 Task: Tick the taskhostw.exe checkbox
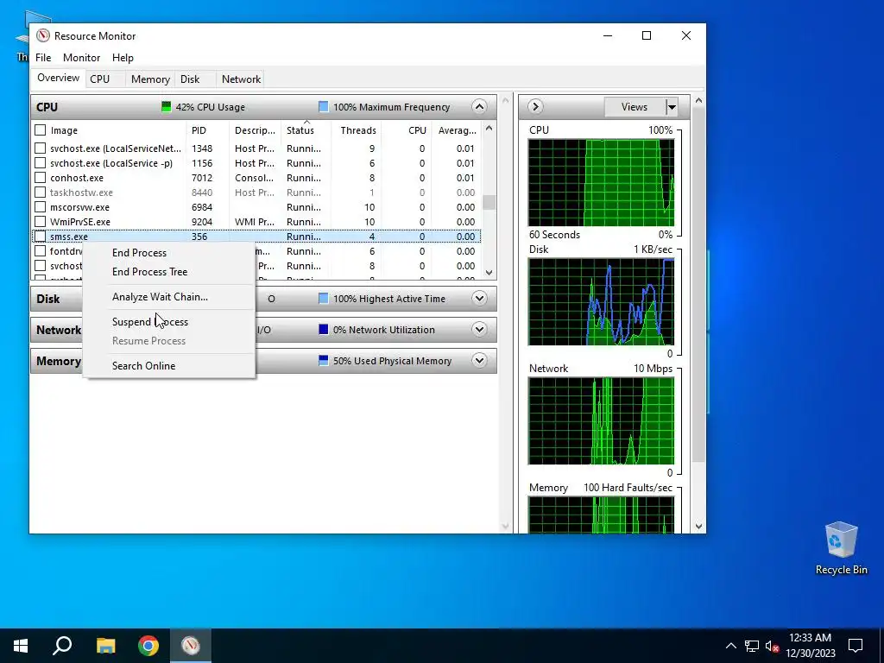pyautogui.click(x=40, y=193)
